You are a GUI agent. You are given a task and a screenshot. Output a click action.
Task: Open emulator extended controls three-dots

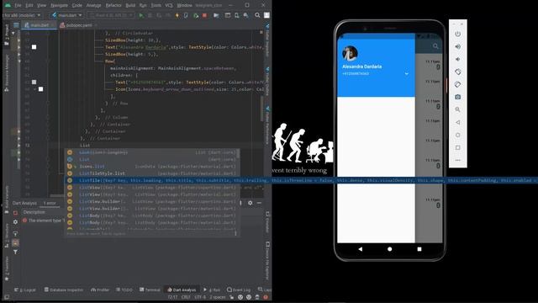click(457, 160)
